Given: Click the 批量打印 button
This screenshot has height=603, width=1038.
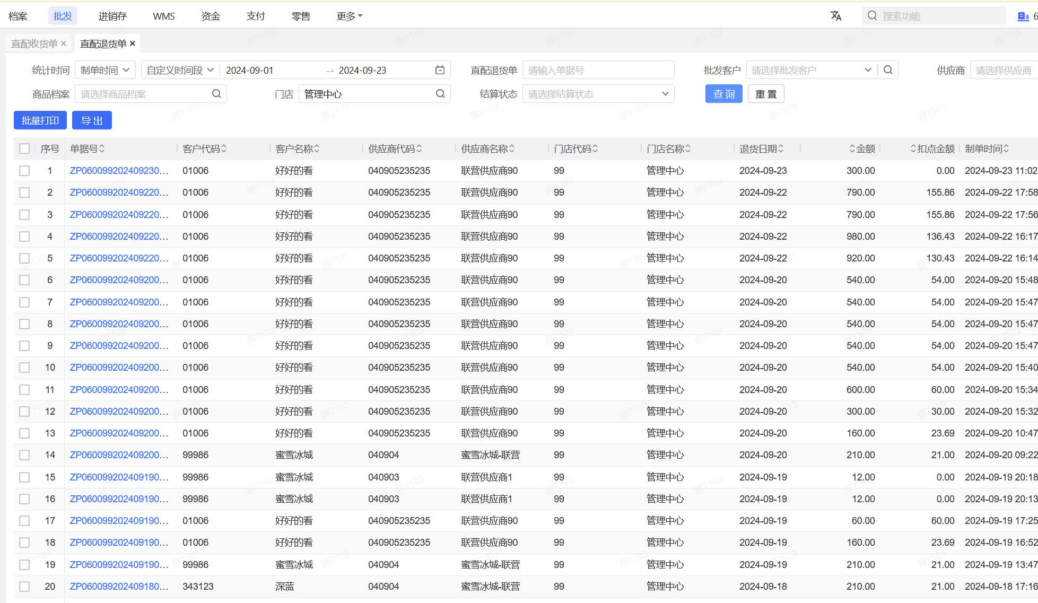Looking at the screenshot, I should (x=40, y=120).
